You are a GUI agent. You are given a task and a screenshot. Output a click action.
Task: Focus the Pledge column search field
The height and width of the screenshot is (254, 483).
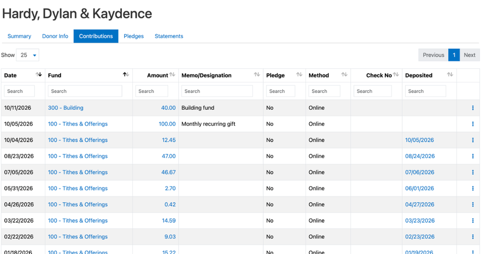pos(281,91)
